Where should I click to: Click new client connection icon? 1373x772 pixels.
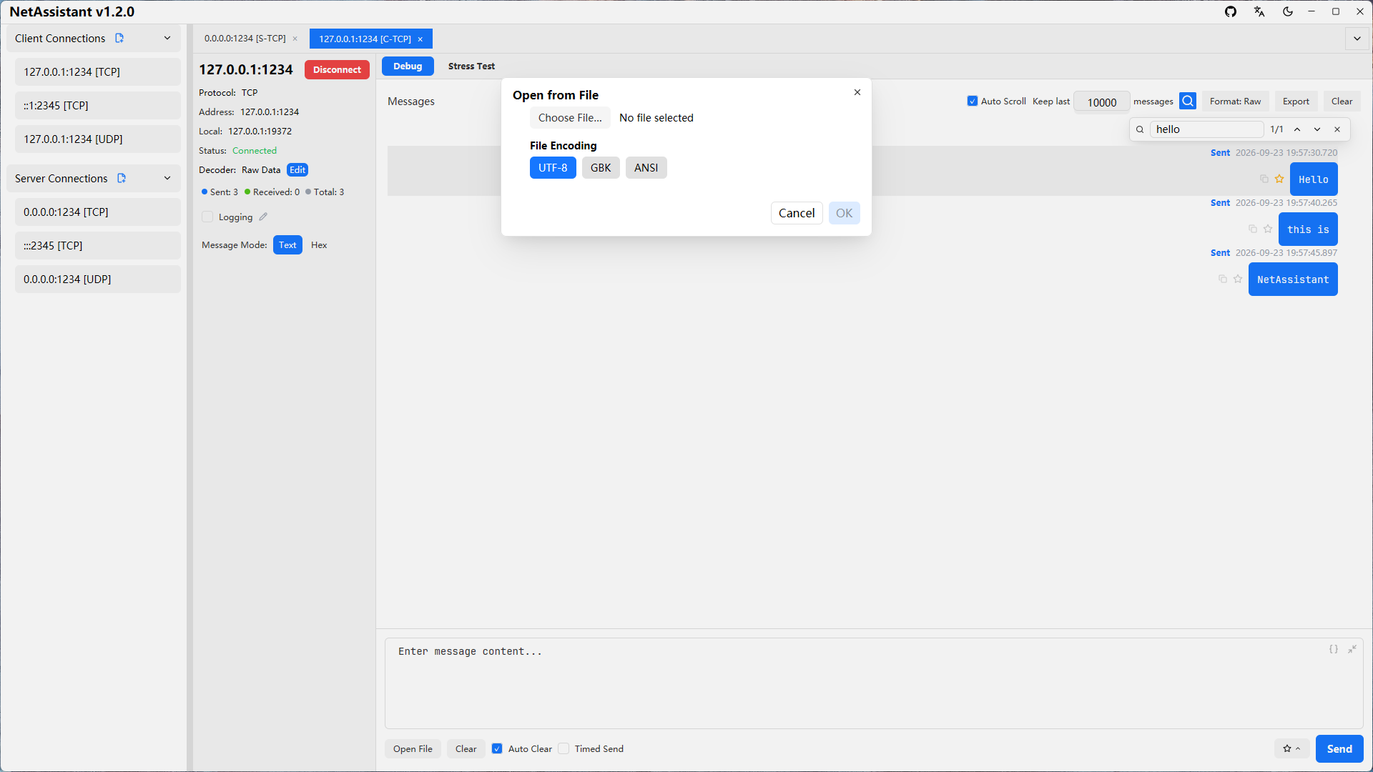click(119, 38)
